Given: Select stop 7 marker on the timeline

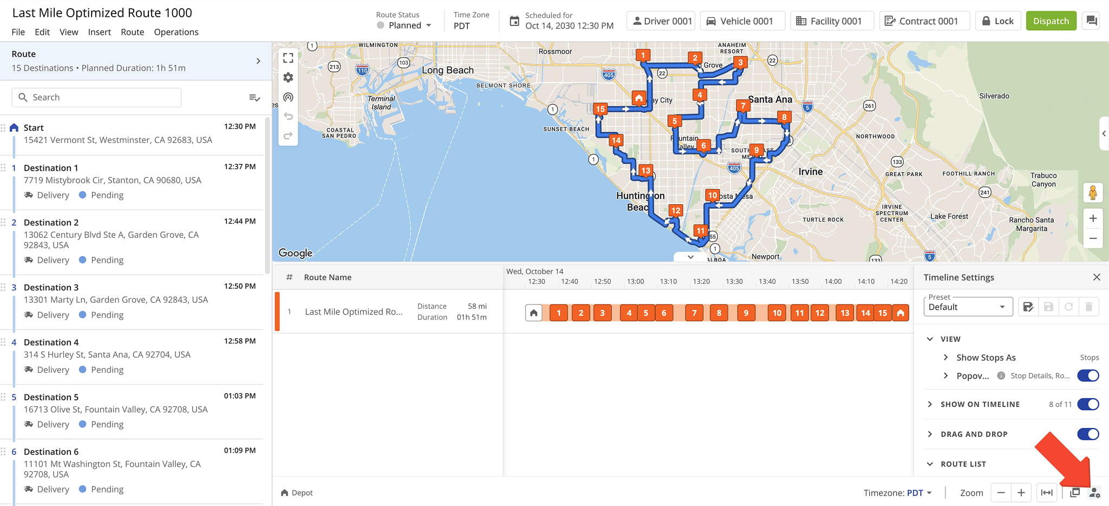Looking at the screenshot, I should (x=694, y=313).
